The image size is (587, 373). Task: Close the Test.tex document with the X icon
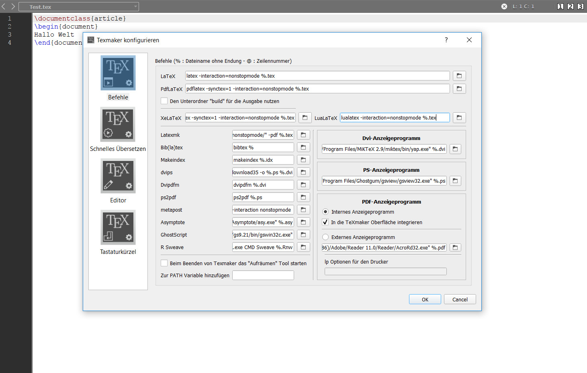click(504, 6)
